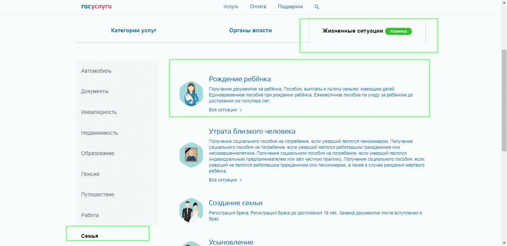Select Путешествие in the sidebar
The image size is (507, 246).
98,194
